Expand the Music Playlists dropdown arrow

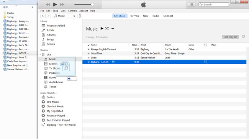click(56, 93)
